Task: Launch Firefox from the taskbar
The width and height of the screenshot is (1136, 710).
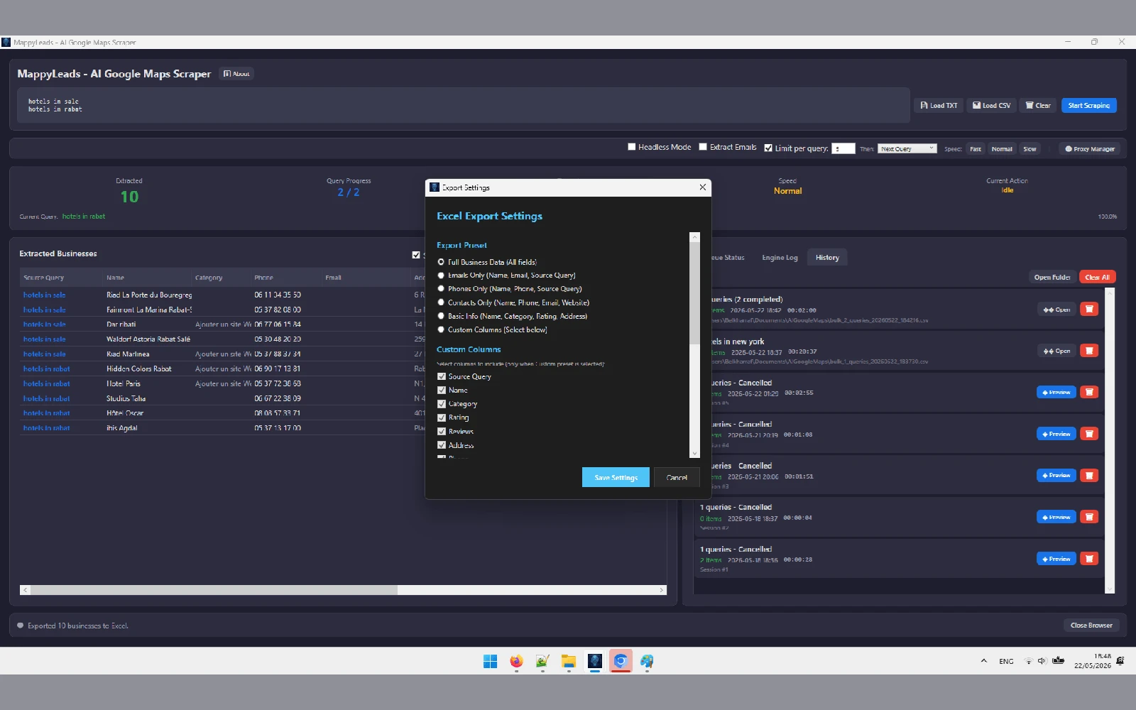Action: click(516, 662)
